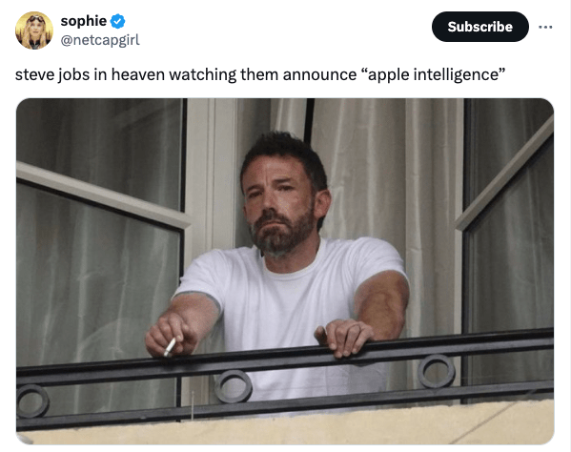Image resolution: width=571 pixels, height=452 pixels.
Task: Open the sophie display name link
Action: point(83,21)
